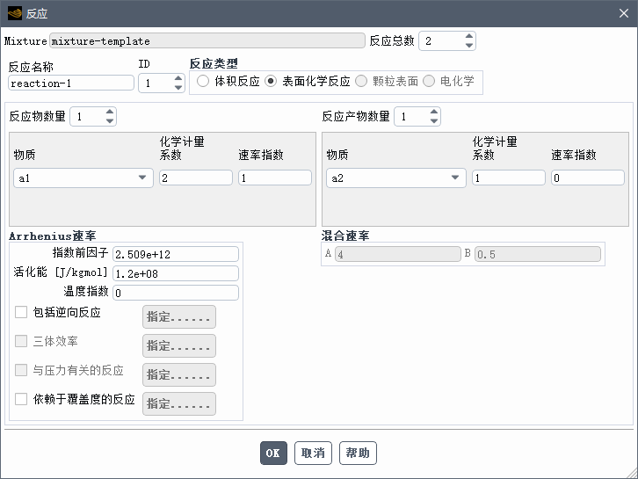Toggle the 依赖于覆盖度的反应 checkbox
This screenshot has width=638, height=479.
[21, 399]
